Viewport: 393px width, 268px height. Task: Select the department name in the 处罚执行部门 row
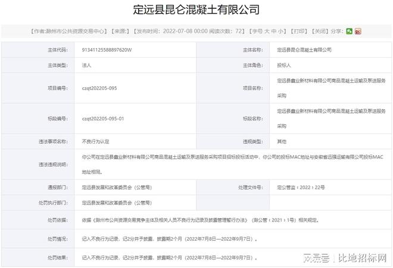click(117, 203)
